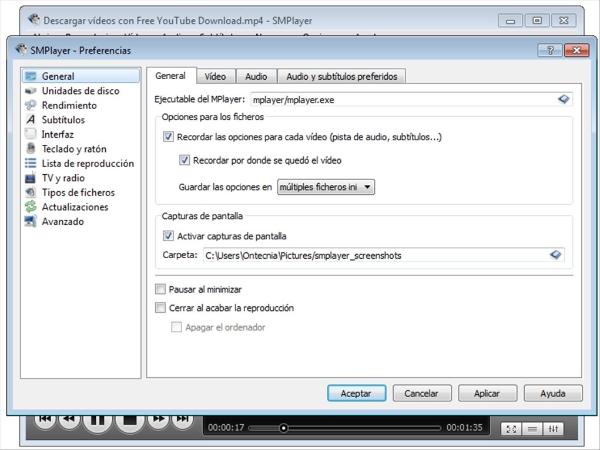Open Unidades de disco section icon
The height and width of the screenshot is (450, 600).
(30, 91)
